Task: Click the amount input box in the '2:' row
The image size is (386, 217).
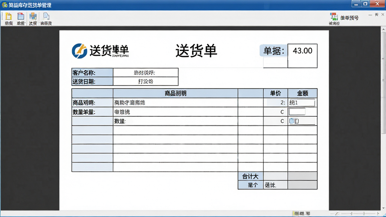Action: 302,102
